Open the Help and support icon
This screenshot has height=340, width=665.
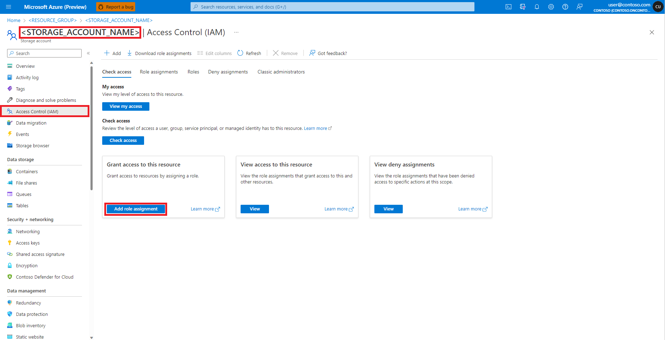click(x=565, y=6)
